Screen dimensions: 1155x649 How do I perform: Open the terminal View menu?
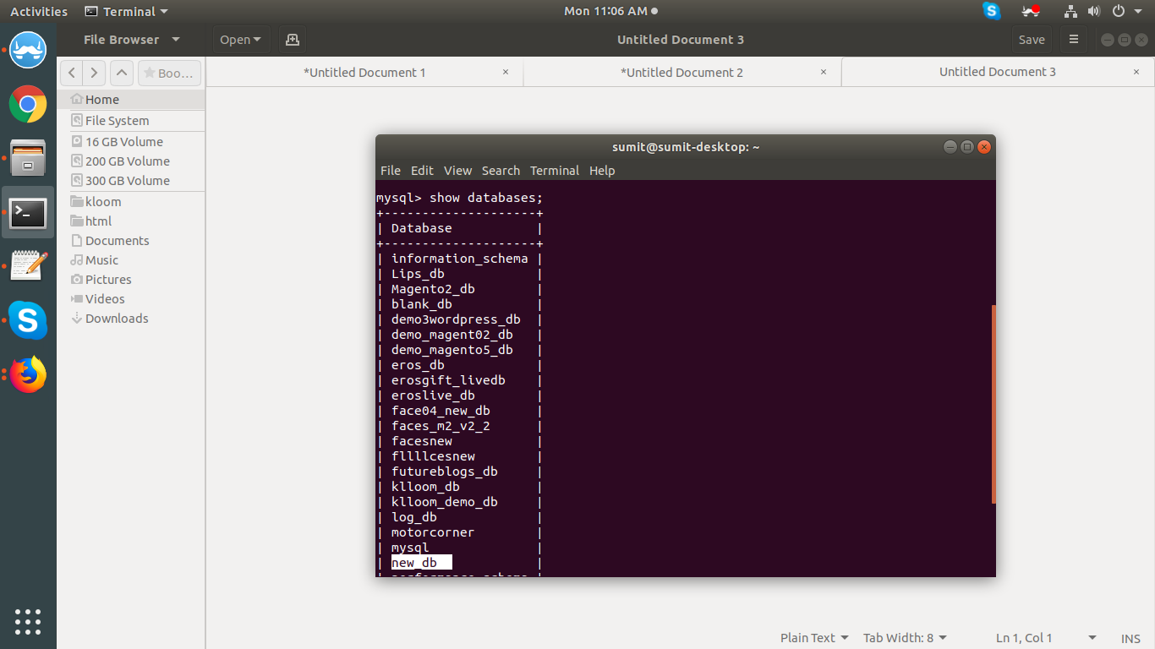click(457, 171)
